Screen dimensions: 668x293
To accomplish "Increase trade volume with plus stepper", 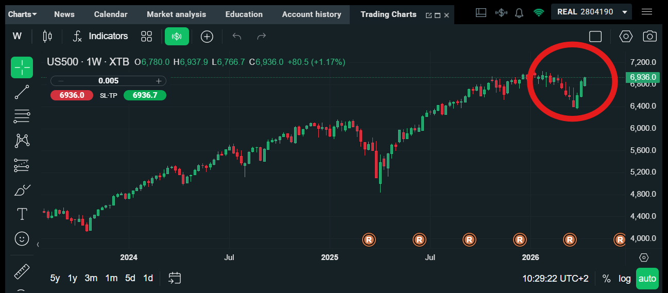I will pyautogui.click(x=159, y=81).
